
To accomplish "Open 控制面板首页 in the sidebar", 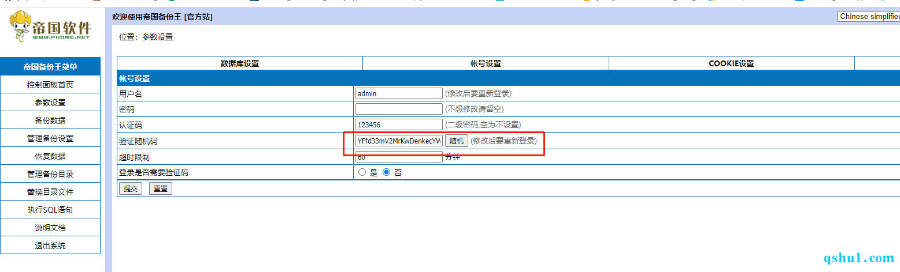I will [x=50, y=85].
